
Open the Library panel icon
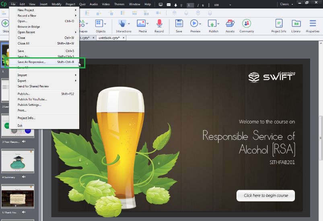point(296,23)
